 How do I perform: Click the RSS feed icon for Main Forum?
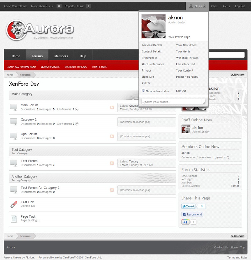112,107
